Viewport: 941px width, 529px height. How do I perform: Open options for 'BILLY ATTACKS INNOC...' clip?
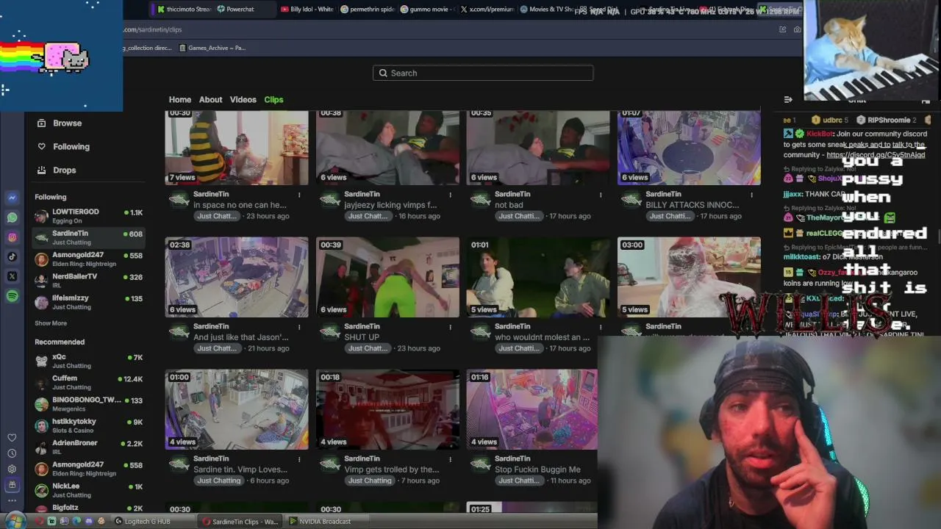tap(751, 195)
